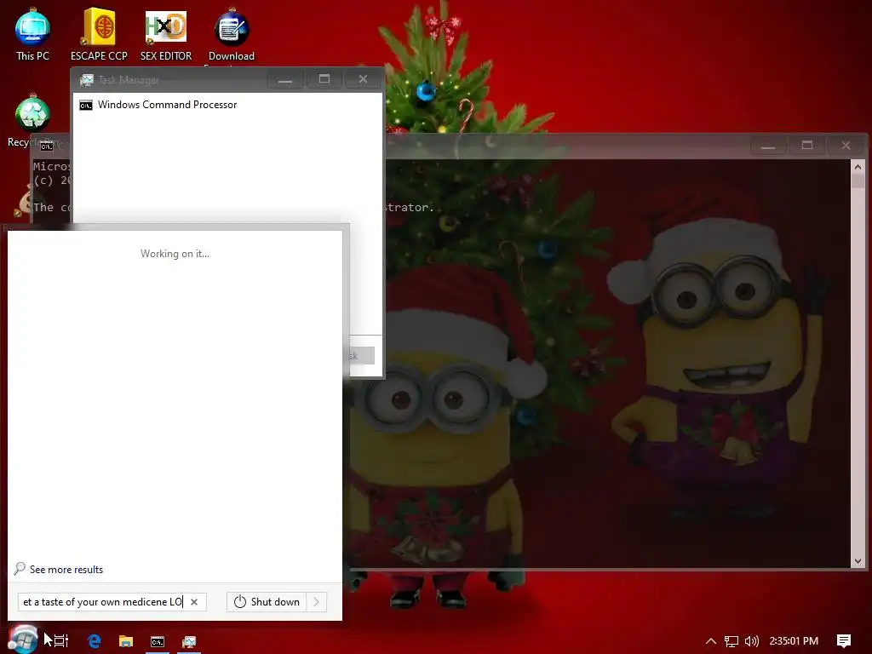Open the This PC desktop icon
The height and width of the screenshot is (654, 872).
[32, 34]
